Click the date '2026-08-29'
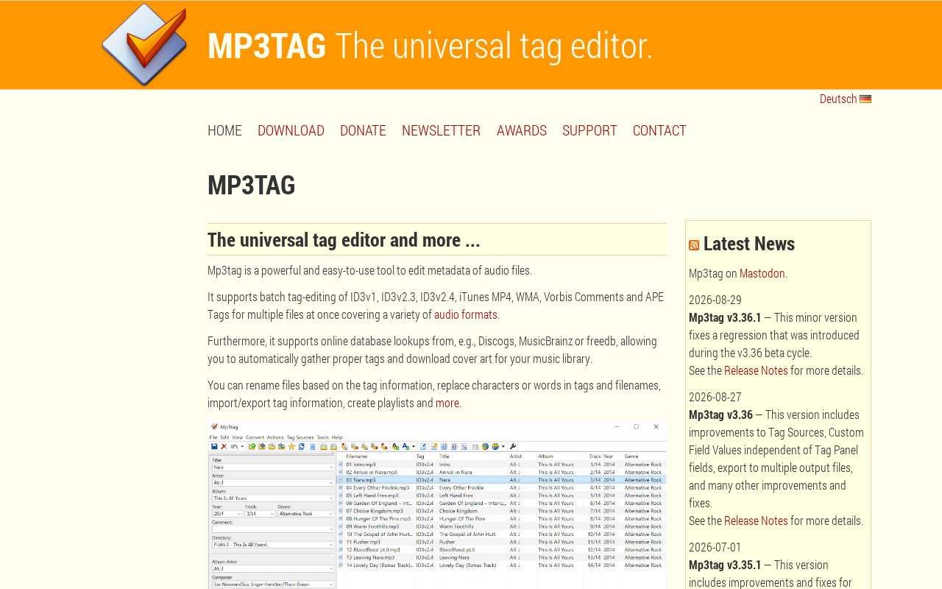 [715, 300]
